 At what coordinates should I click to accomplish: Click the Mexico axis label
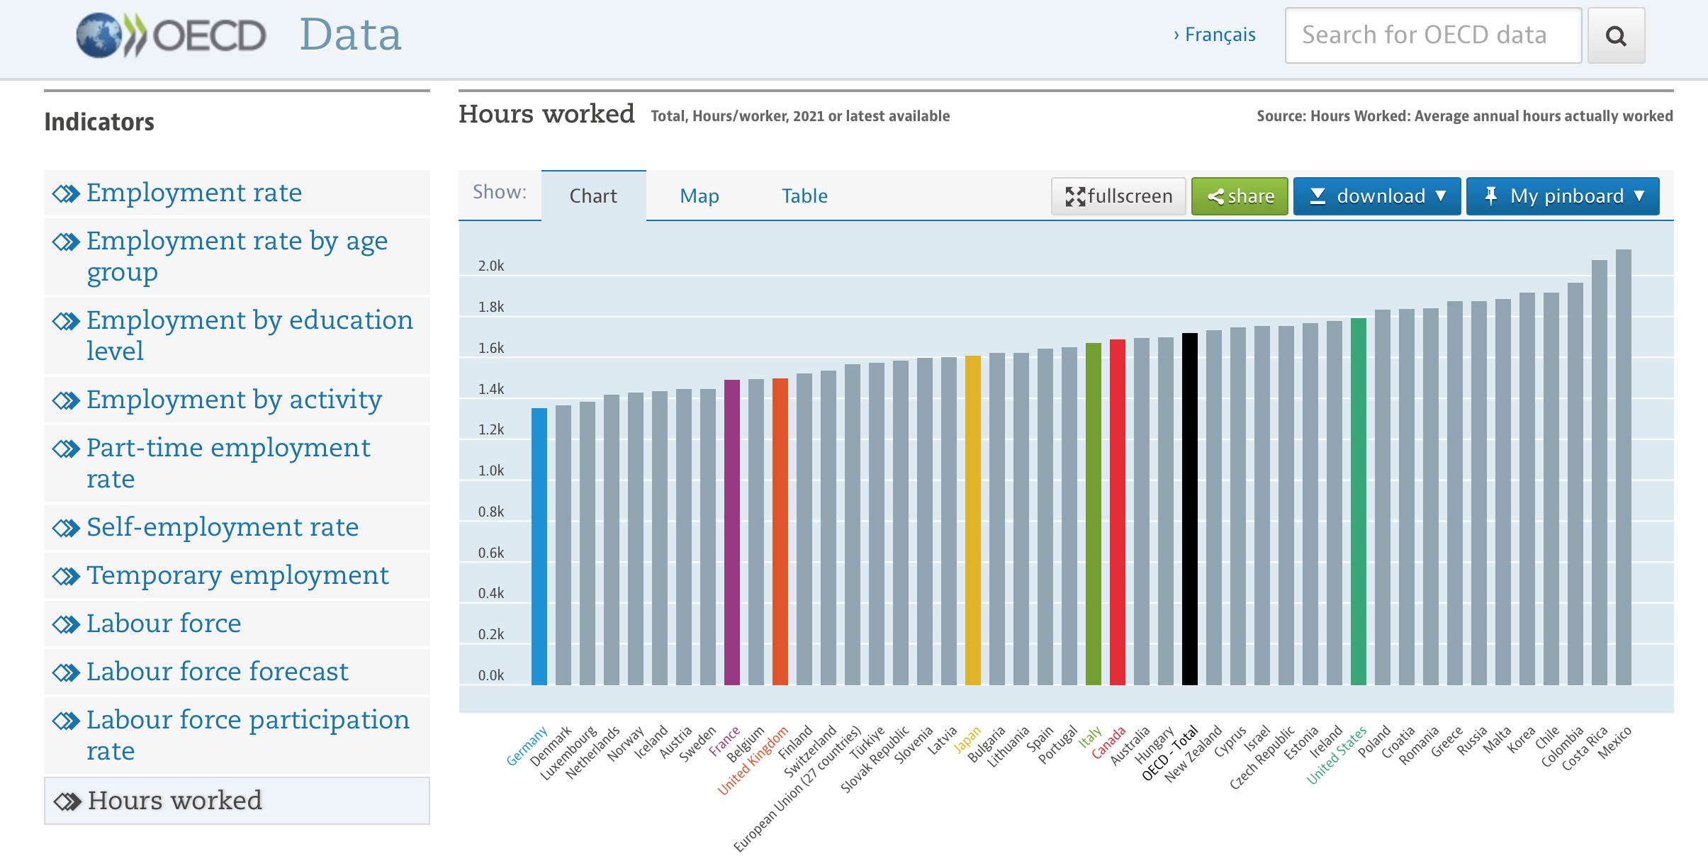click(x=1615, y=742)
